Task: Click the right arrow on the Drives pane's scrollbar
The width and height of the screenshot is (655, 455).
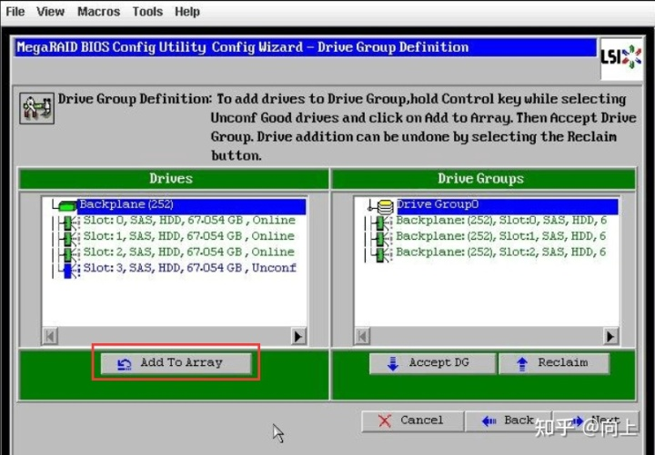Action: 297,337
